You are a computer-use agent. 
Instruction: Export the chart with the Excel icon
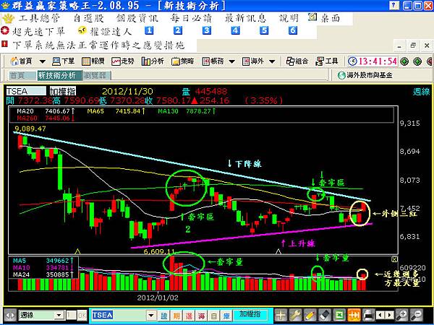coord(340,316)
